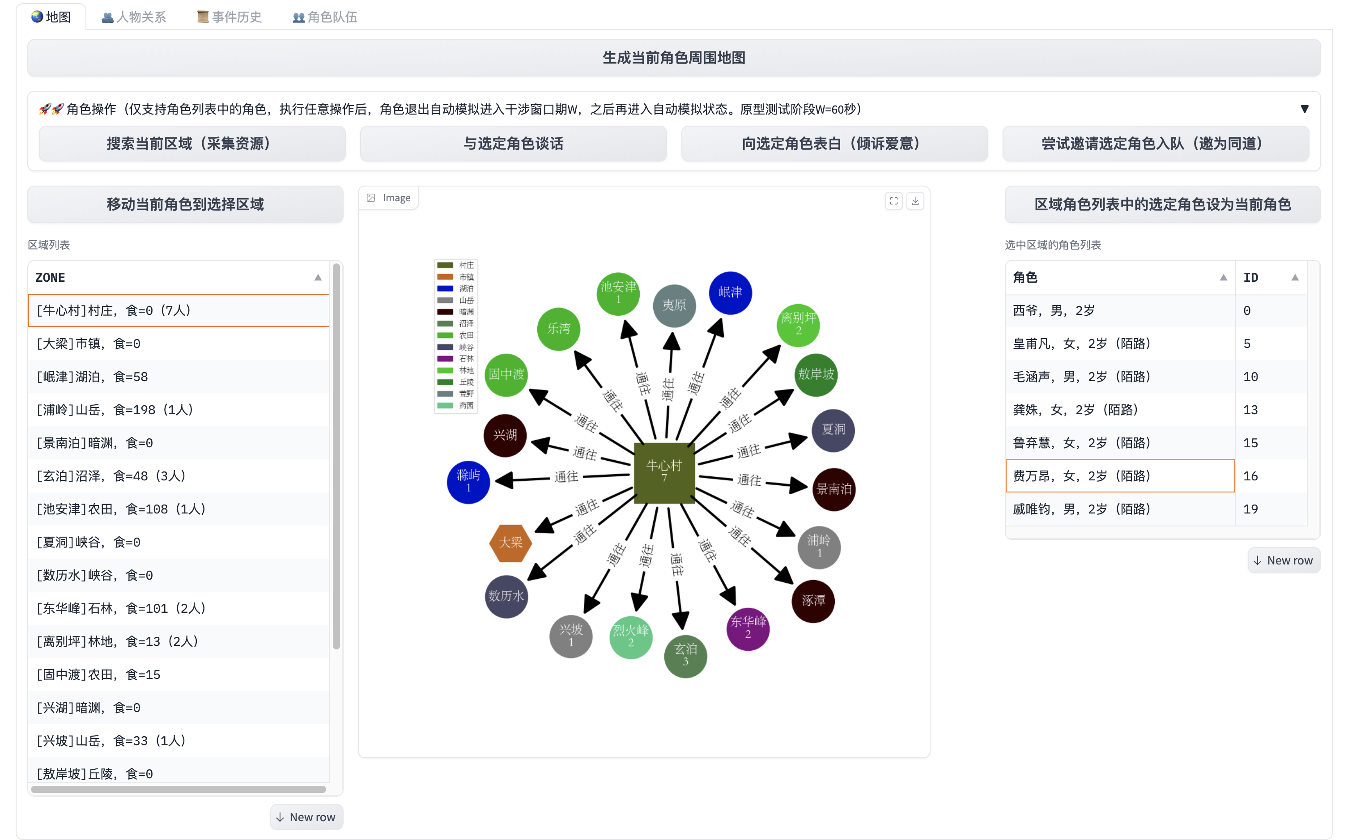
Task: Click the 涿潭 node on map
Action: coord(813,601)
